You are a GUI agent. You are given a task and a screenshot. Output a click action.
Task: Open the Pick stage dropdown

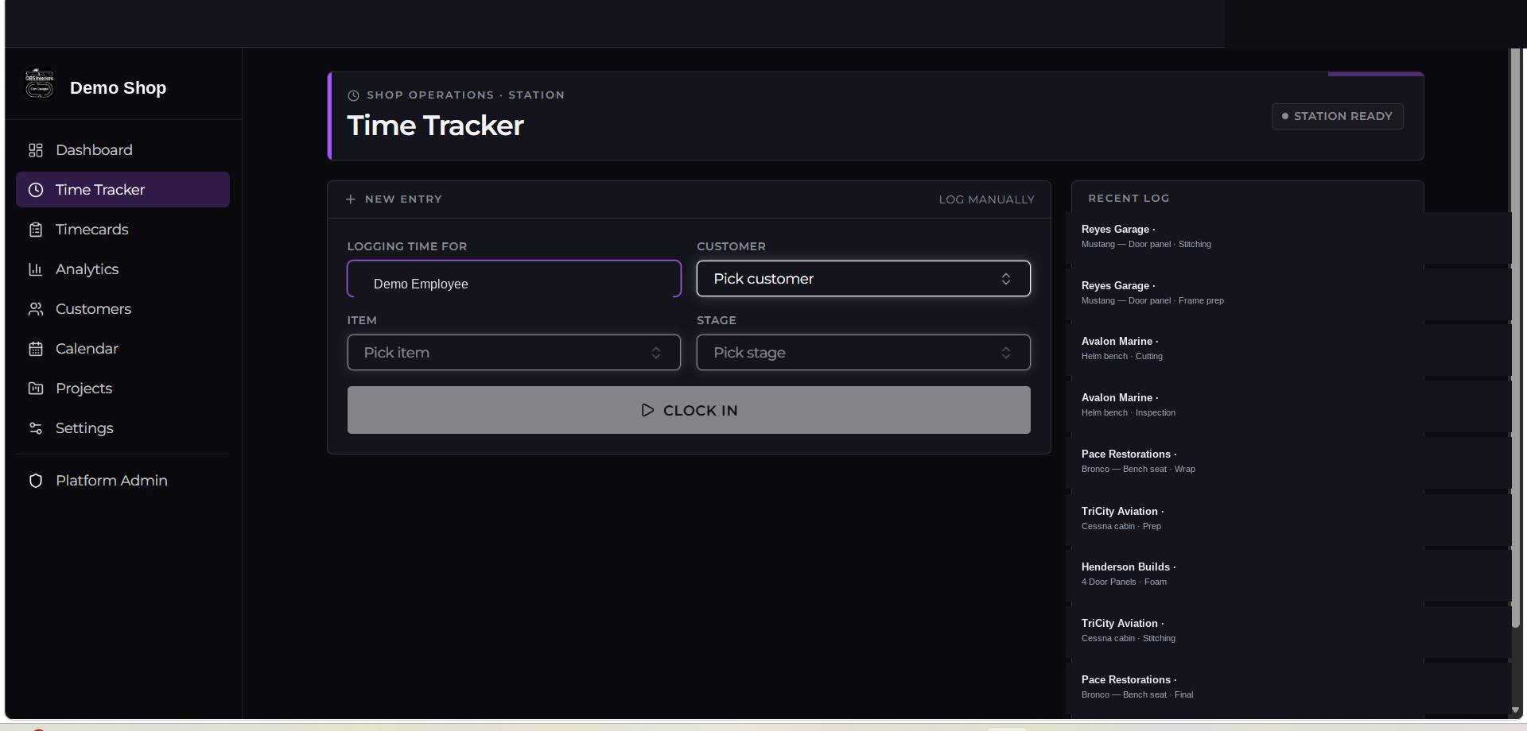(x=864, y=353)
